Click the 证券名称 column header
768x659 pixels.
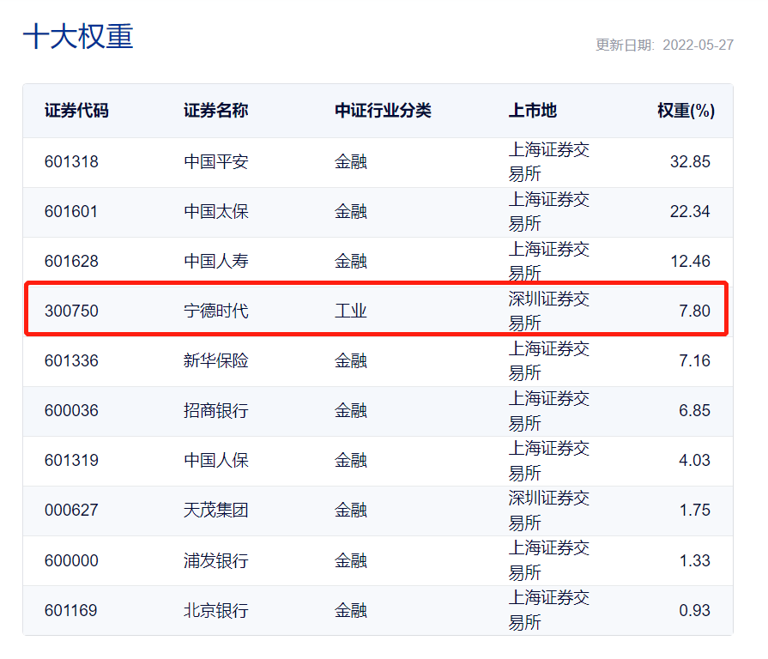click(215, 111)
